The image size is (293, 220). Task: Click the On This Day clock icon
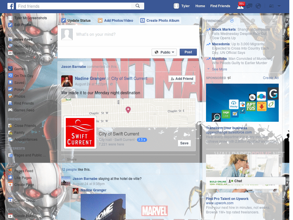point(10,76)
